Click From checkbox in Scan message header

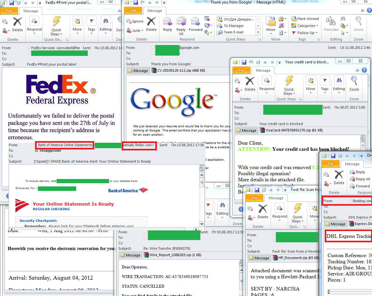pos(274,235)
